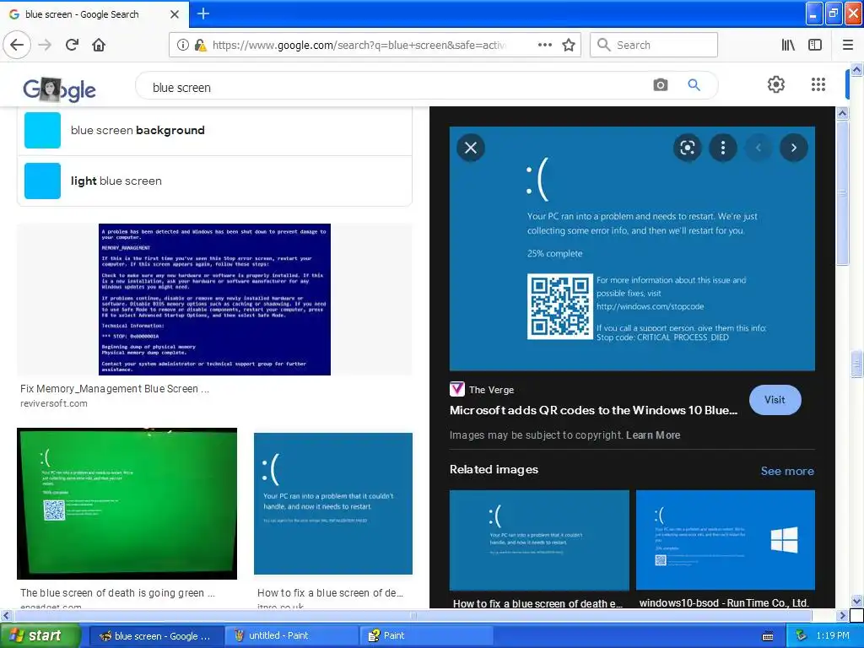The image size is (864, 648).
Task: Click the Fix Memory_Management Blue Screen caption
Action: [x=115, y=388]
